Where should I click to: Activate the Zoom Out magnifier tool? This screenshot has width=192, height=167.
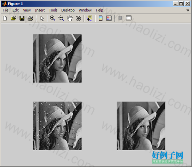click(x=61, y=18)
